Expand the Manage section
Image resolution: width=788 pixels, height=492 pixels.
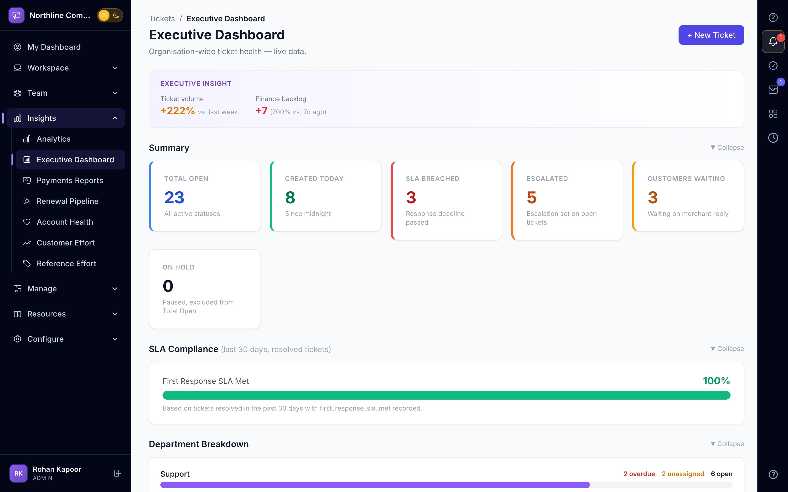click(x=65, y=289)
